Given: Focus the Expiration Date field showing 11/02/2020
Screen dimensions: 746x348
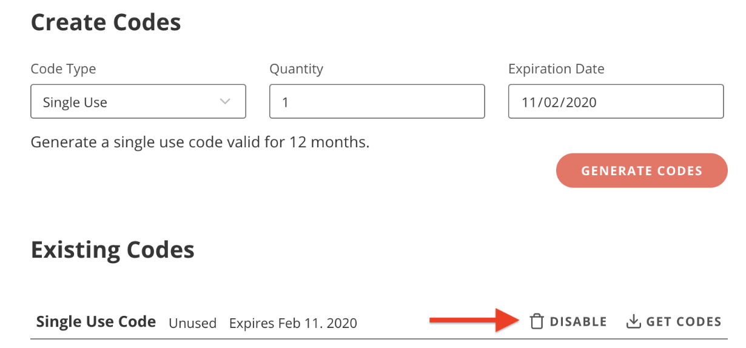Looking at the screenshot, I should pos(616,101).
